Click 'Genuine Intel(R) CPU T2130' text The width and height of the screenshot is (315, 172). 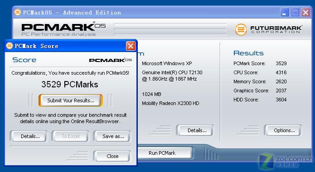pyautogui.click(x=172, y=72)
